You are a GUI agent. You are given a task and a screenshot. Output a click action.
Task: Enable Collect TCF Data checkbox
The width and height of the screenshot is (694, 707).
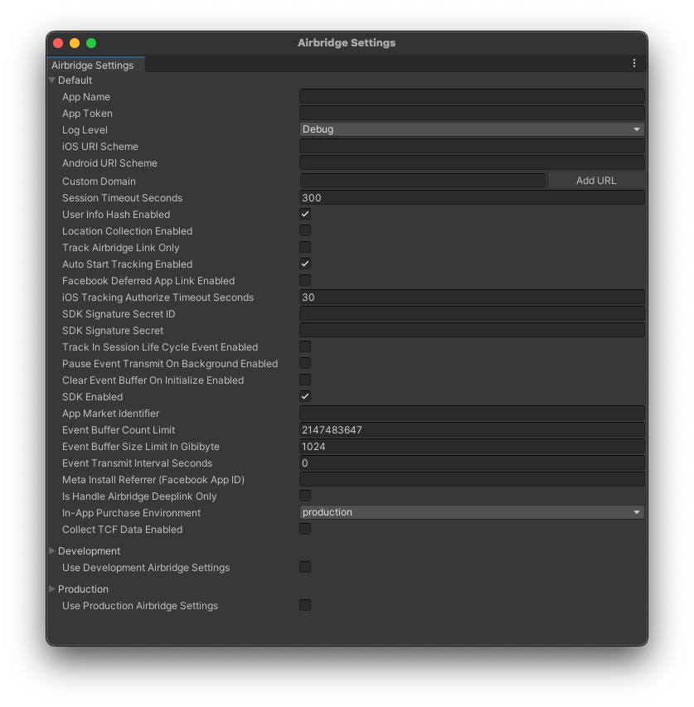pos(305,529)
